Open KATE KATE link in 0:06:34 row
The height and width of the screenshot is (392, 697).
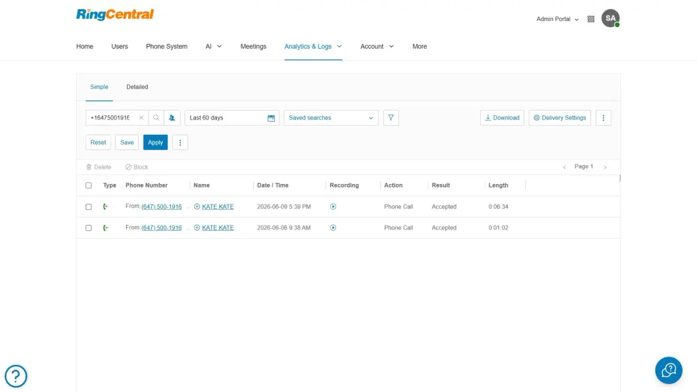(x=218, y=207)
